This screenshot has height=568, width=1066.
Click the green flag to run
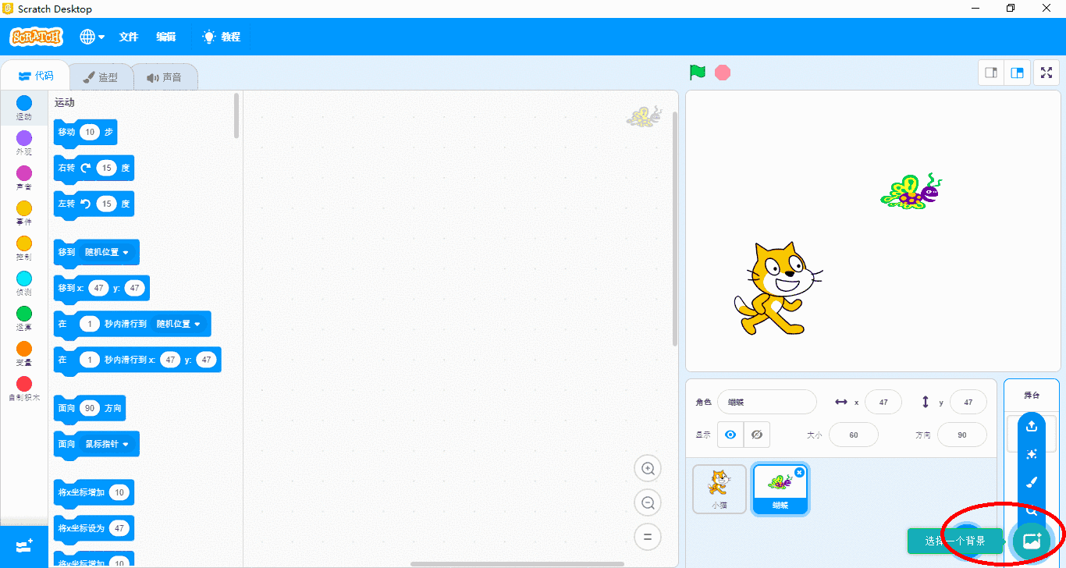pos(697,73)
